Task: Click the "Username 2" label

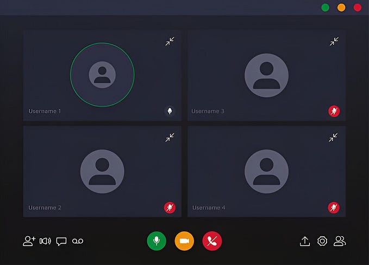Action: pyautogui.click(x=45, y=208)
